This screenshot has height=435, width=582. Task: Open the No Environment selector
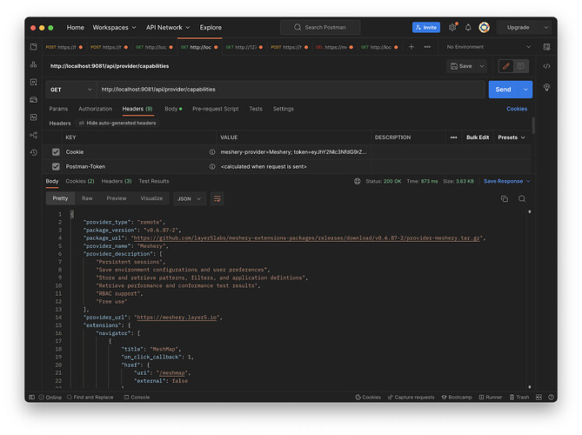tap(488, 47)
